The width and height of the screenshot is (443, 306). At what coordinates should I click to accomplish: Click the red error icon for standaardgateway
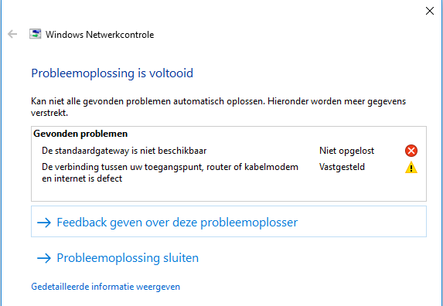tap(411, 151)
